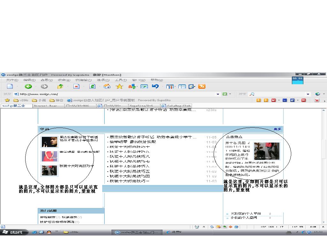
Task: Click the checklist notes icon
Action: tap(192, 86)
